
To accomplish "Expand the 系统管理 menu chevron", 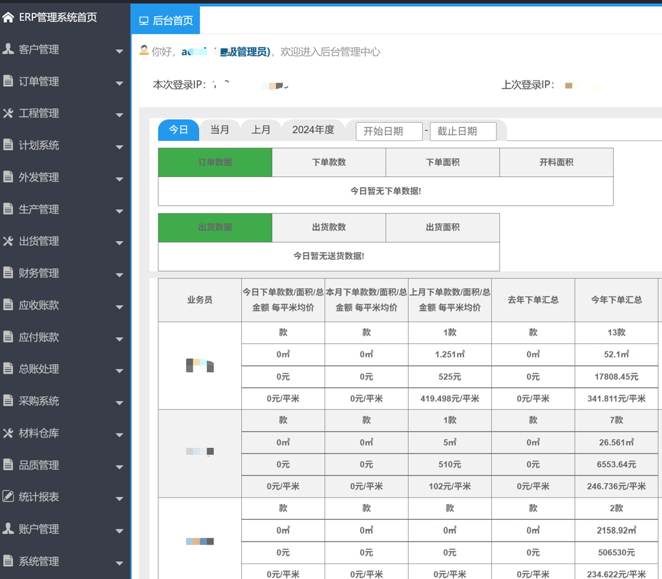I will [120, 562].
